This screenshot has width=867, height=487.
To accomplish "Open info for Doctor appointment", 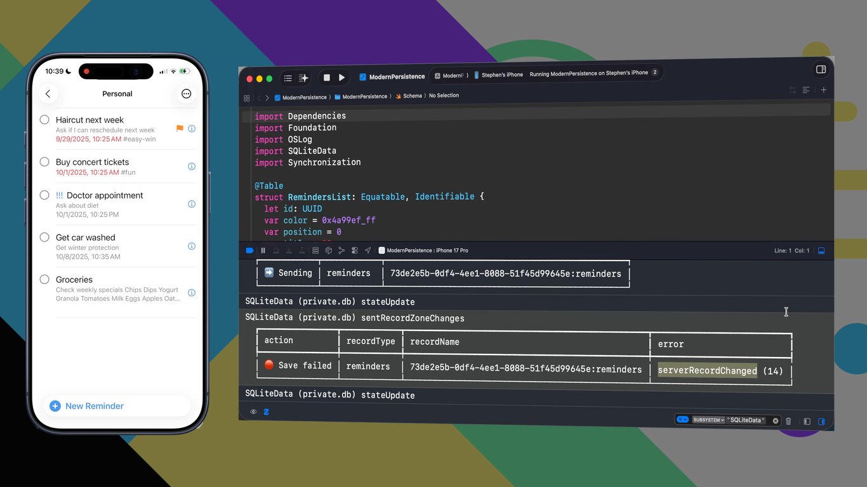I will tap(192, 204).
